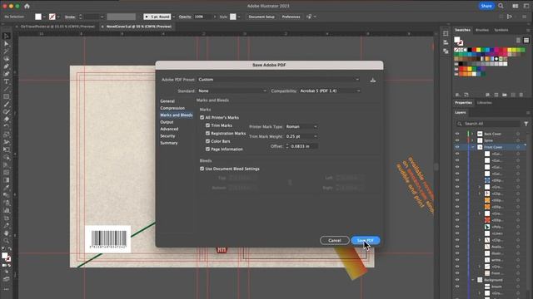Hide the Front Cover layer
Viewport: 533px width, 299px height.
tap(457, 147)
